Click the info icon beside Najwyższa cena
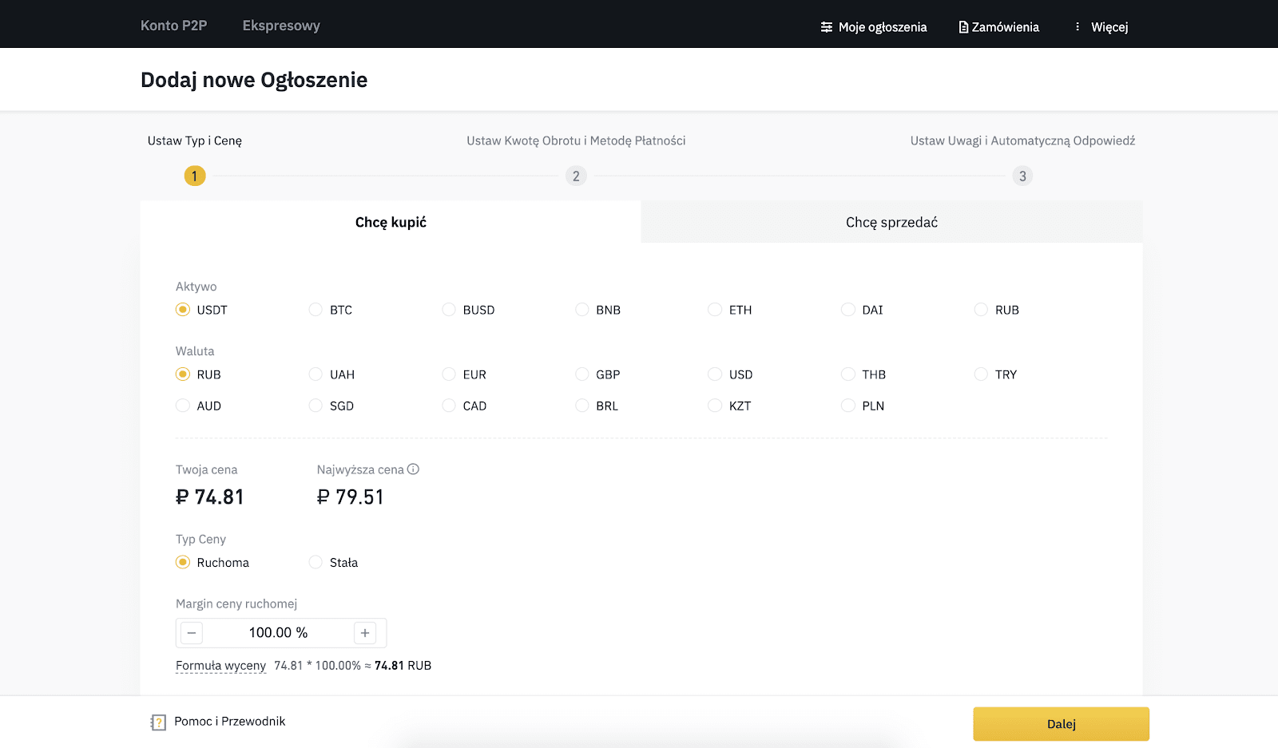The image size is (1278, 748). tap(413, 469)
